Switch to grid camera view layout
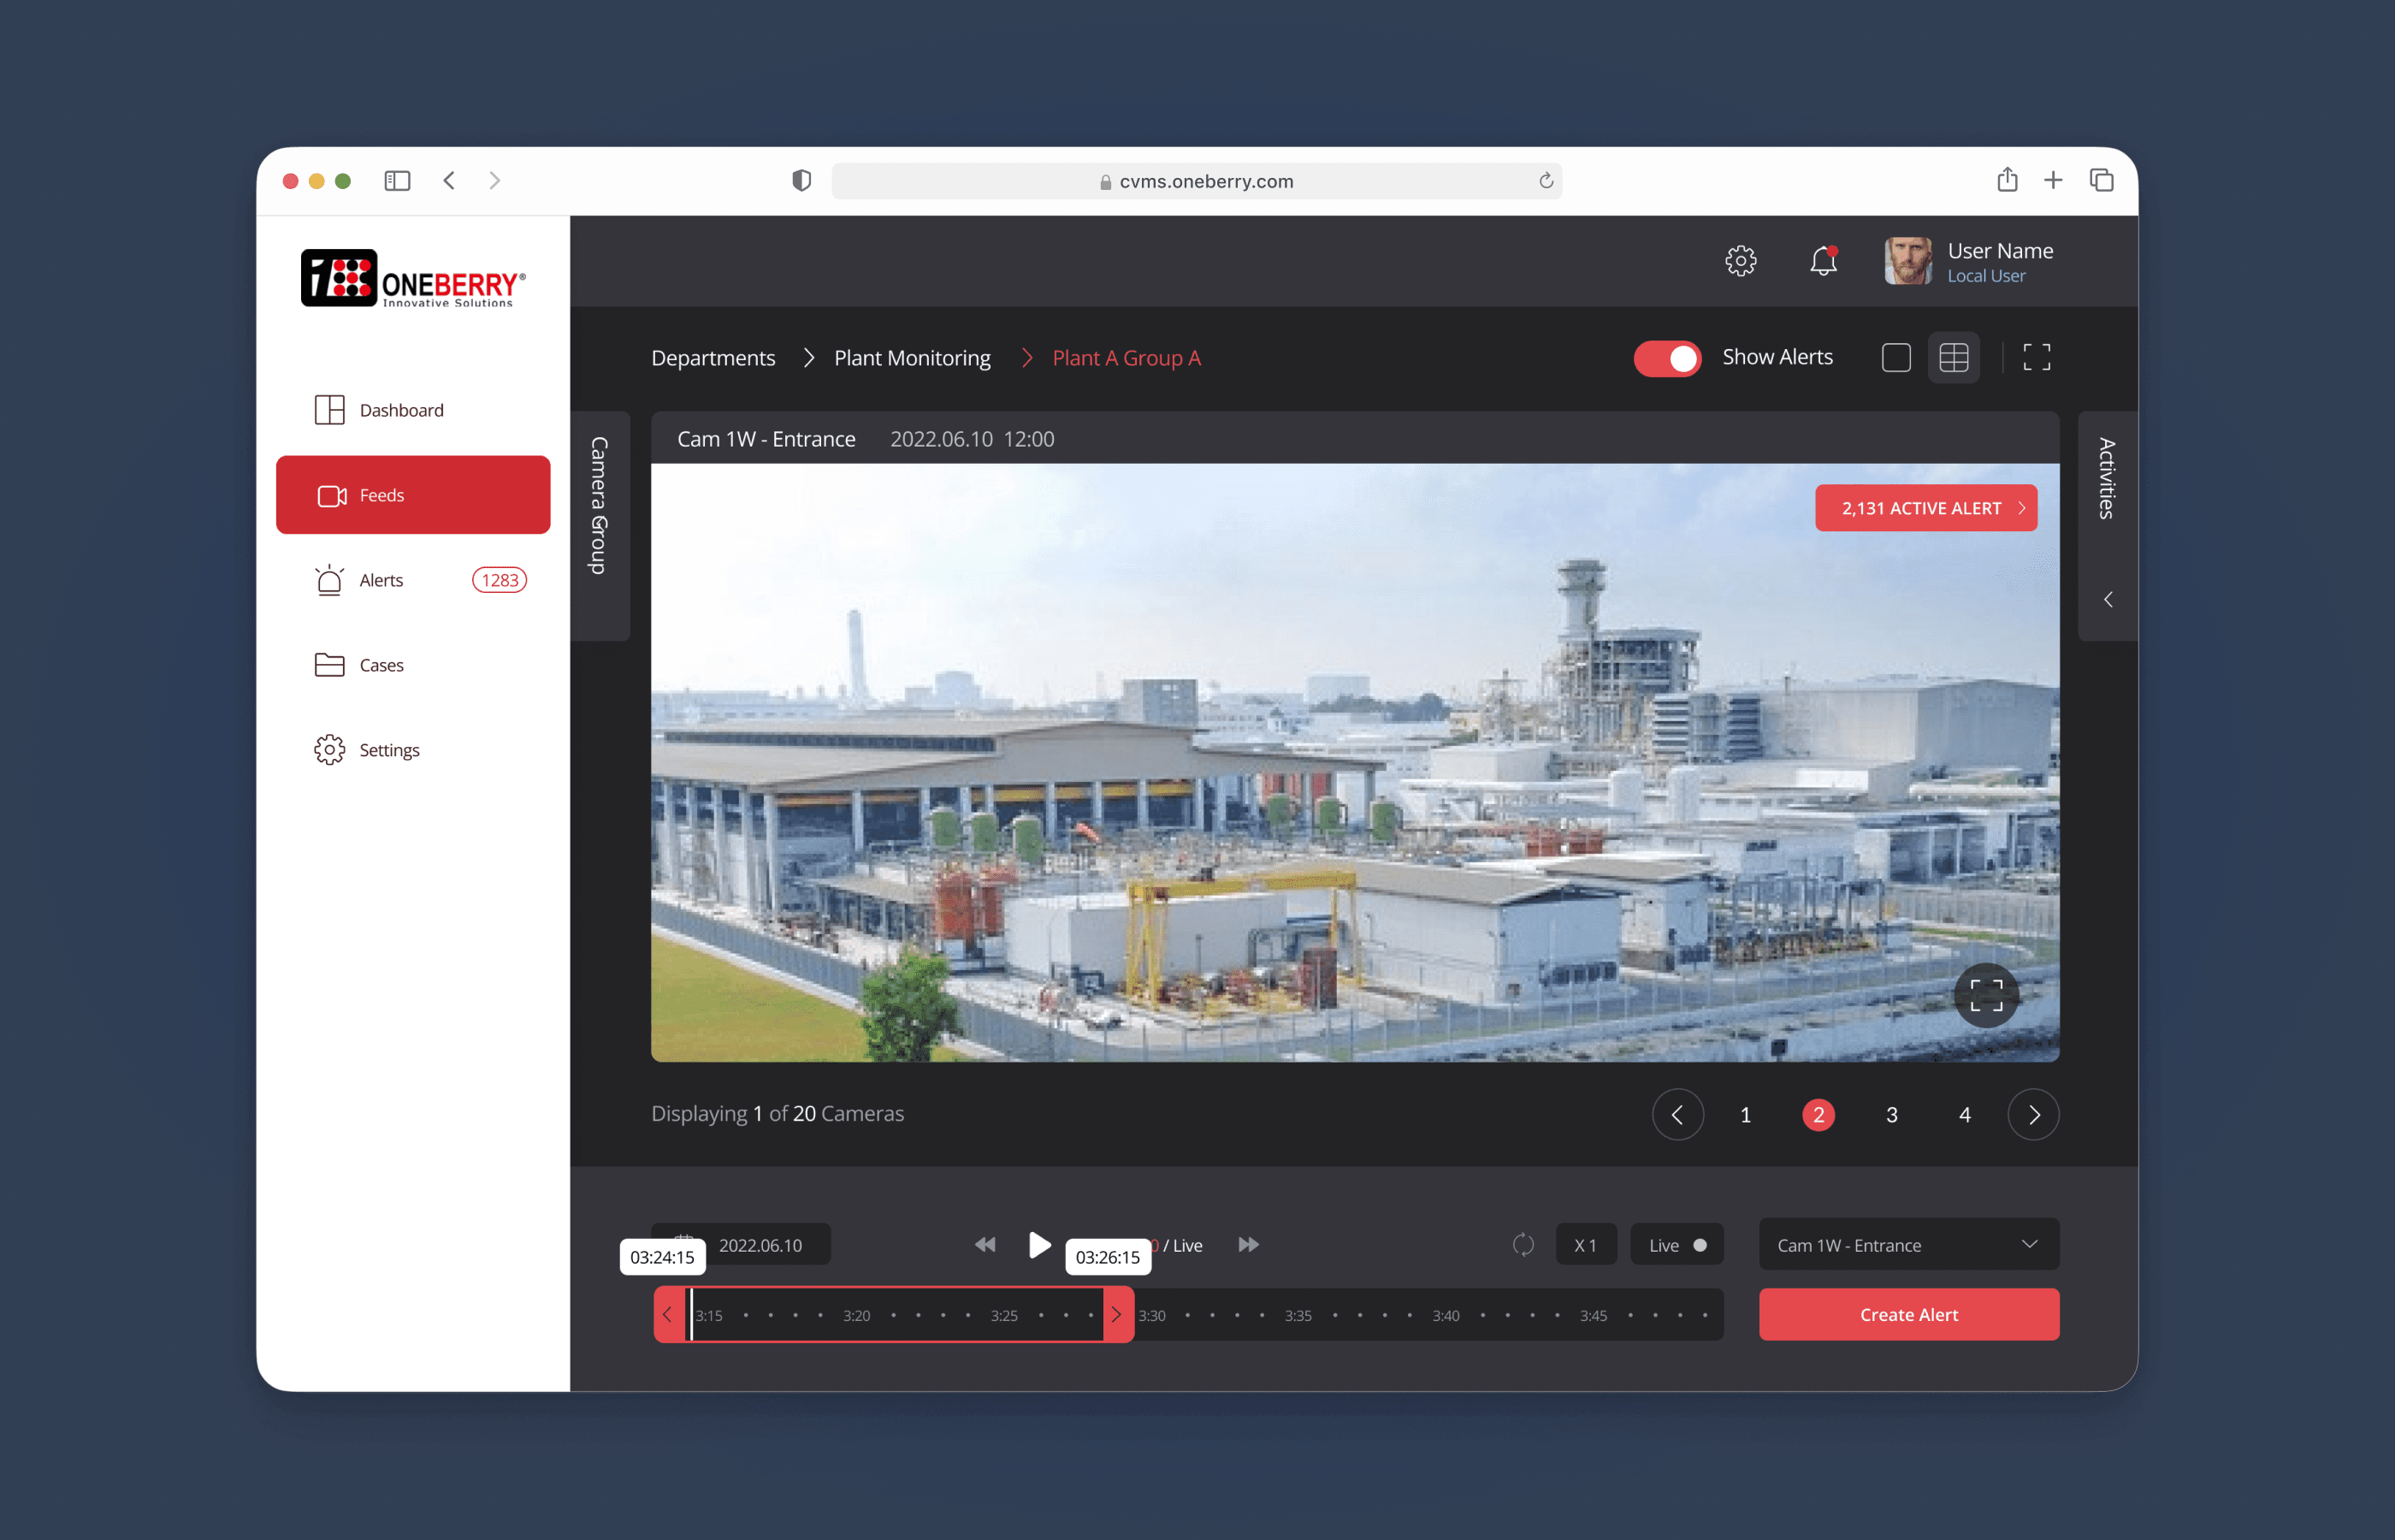 1953,358
